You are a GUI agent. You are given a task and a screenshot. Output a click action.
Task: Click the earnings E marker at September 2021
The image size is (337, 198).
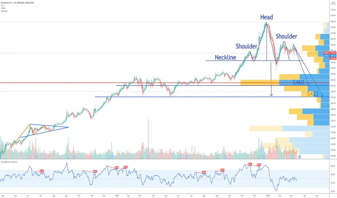click(218, 157)
